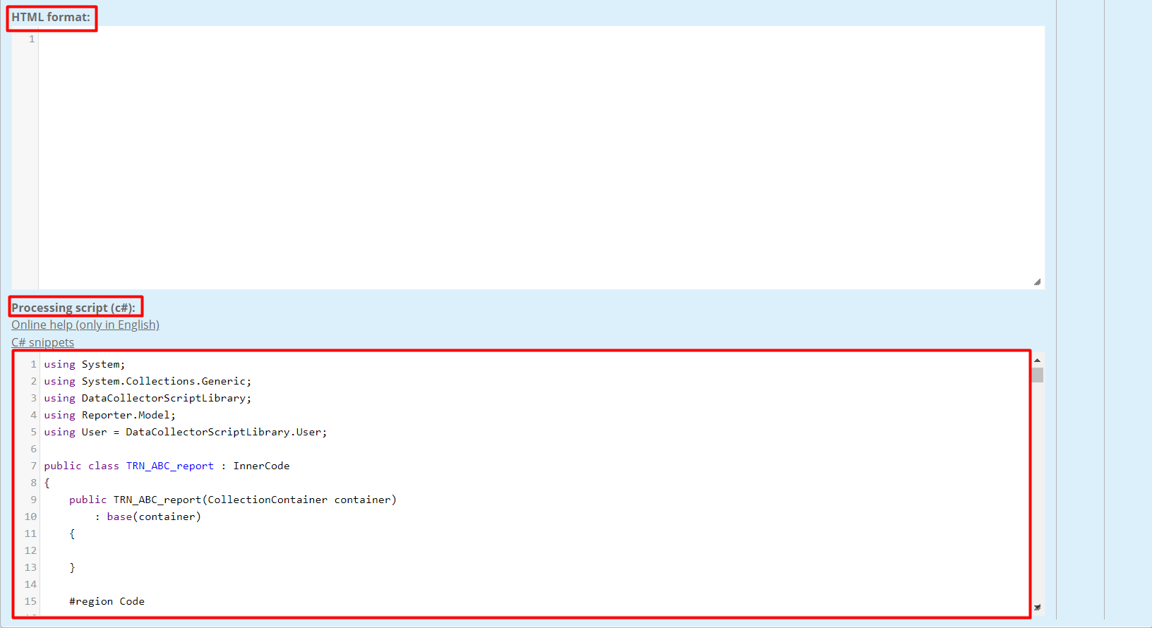Click the 'using System.Collections.Generic;' line
Screen dimensions: 1152x628
pyautogui.click(x=148, y=381)
